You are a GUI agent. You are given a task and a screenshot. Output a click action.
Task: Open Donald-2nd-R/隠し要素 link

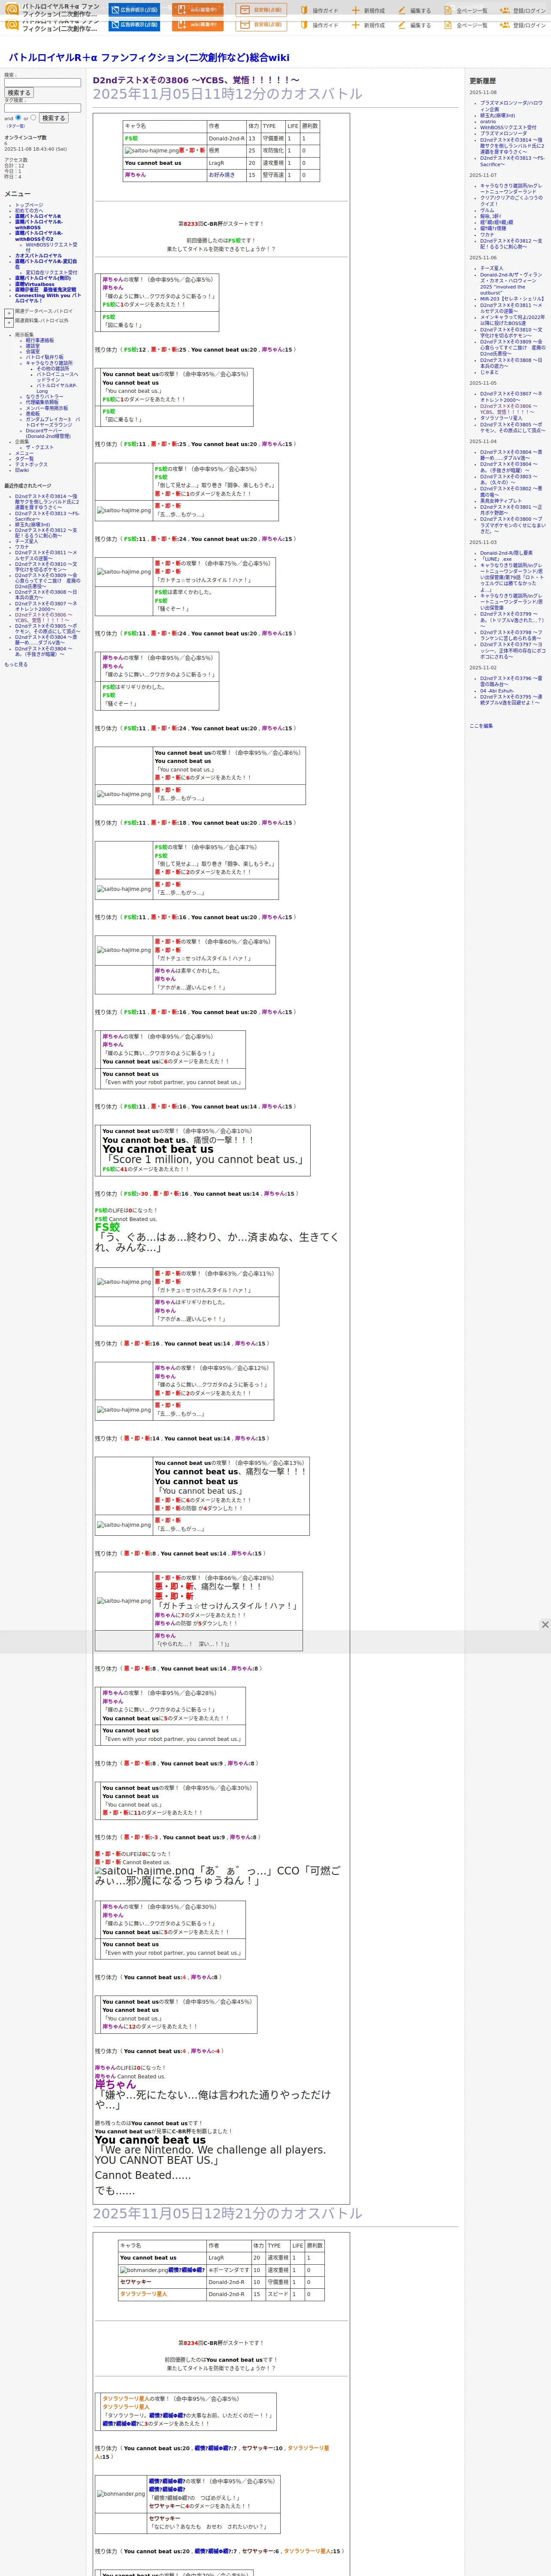[x=506, y=553]
